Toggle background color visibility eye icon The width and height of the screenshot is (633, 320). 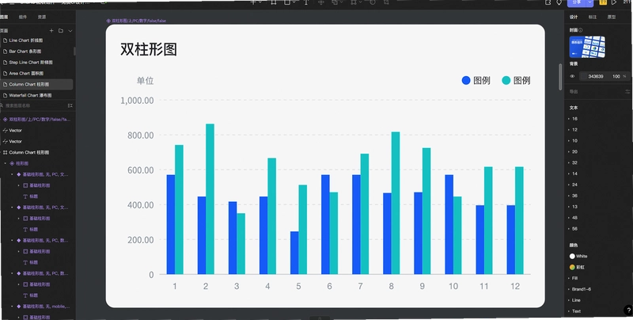tap(572, 76)
